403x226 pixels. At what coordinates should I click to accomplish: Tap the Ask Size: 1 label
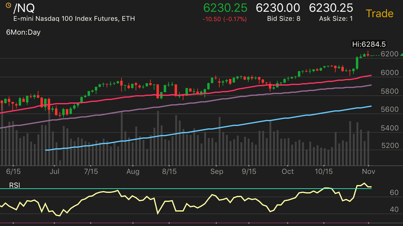click(x=336, y=19)
